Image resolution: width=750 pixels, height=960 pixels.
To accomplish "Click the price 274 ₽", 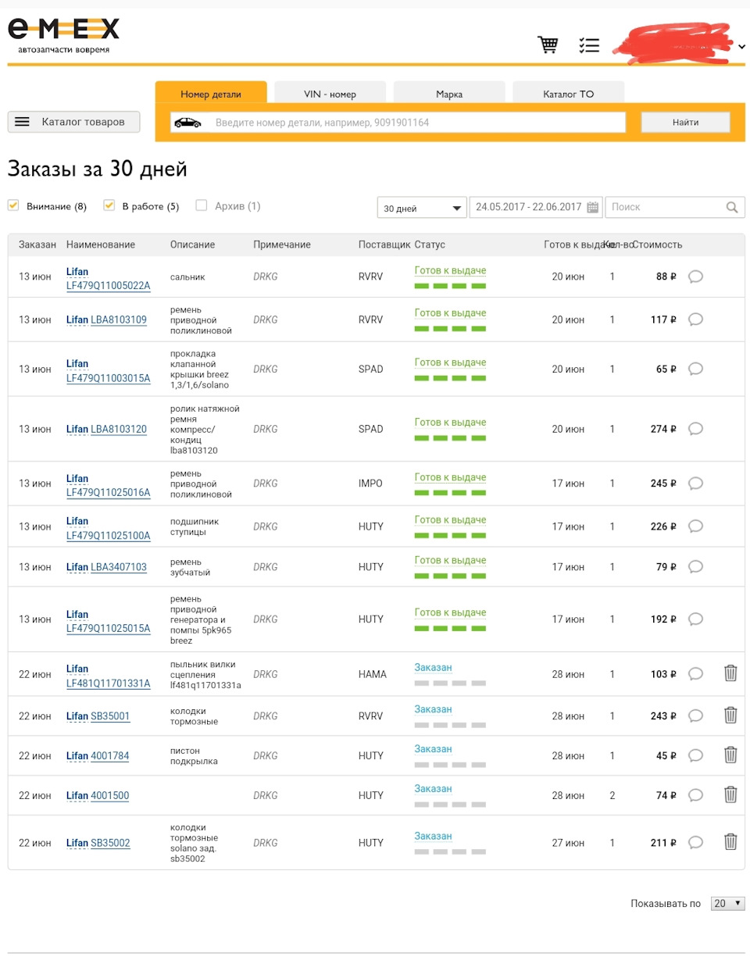I will pyautogui.click(x=663, y=429).
